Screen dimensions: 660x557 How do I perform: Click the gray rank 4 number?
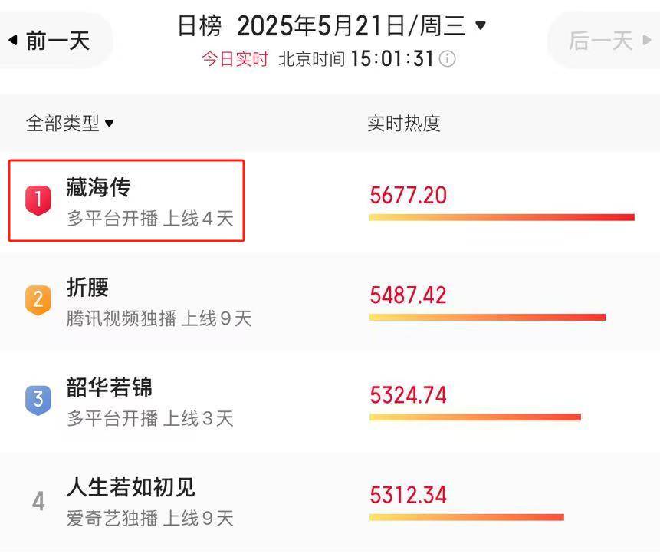(38, 502)
